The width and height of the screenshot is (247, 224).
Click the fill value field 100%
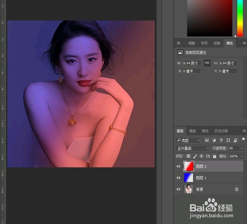click(234, 156)
